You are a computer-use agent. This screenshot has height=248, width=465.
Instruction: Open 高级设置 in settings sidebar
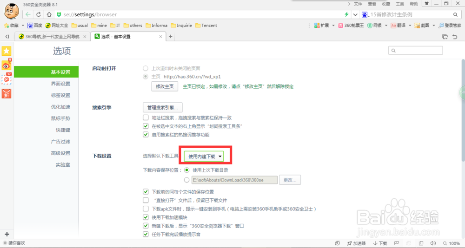[60, 153]
